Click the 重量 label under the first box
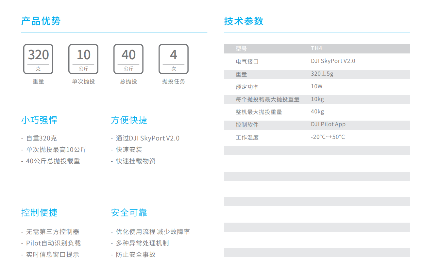This screenshot has width=424, height=265. (x=38, y=81)
